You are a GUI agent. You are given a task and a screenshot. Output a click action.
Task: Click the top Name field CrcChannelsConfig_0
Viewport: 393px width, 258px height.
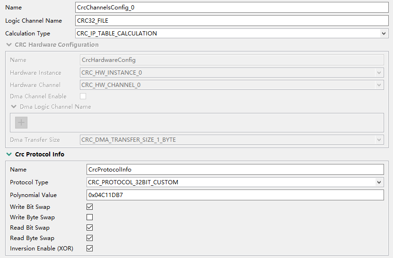pyautogui.click(x=231, y=8)
